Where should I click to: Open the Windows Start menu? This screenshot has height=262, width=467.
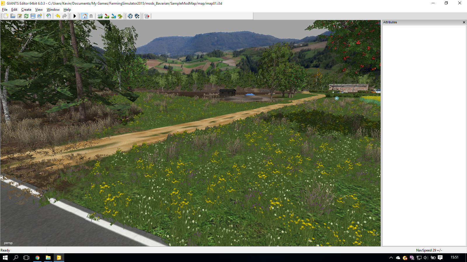pos(5,258)
